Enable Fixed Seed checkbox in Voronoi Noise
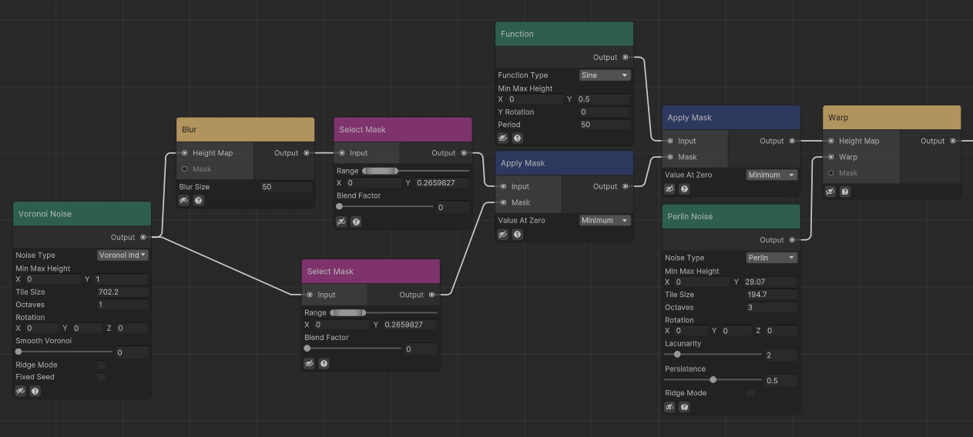The width and height of the screenshot is (973, 437). pyautogui.click(x=102, y=377)
